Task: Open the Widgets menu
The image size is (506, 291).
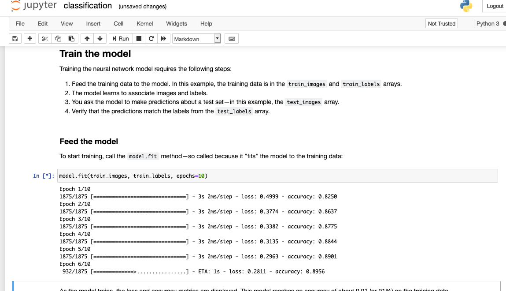Action: [177, 23]
